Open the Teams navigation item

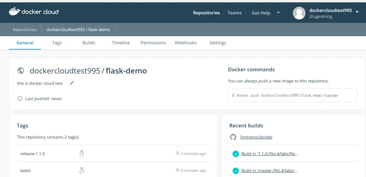[x=234, y=13]
